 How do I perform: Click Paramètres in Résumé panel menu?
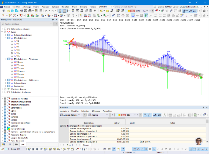click(107, 111)
